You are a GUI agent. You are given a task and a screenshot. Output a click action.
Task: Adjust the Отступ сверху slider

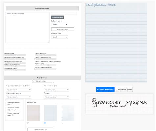coord(46,55)
